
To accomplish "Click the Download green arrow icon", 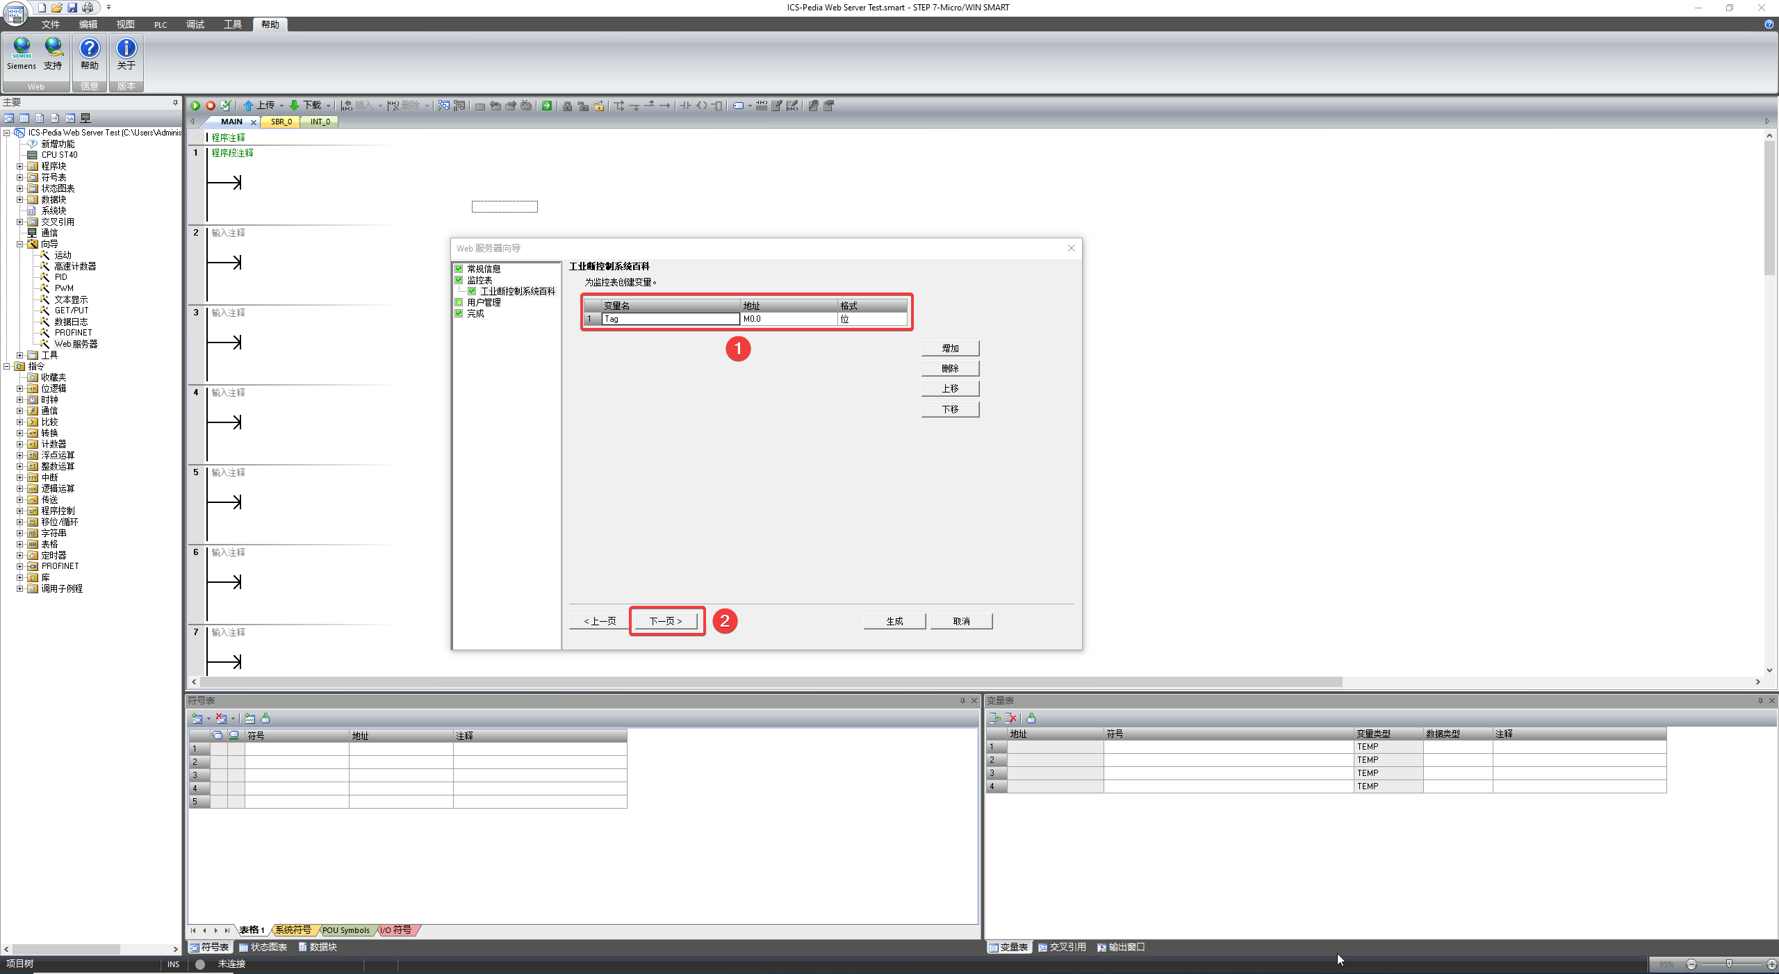I will (294, 106).
